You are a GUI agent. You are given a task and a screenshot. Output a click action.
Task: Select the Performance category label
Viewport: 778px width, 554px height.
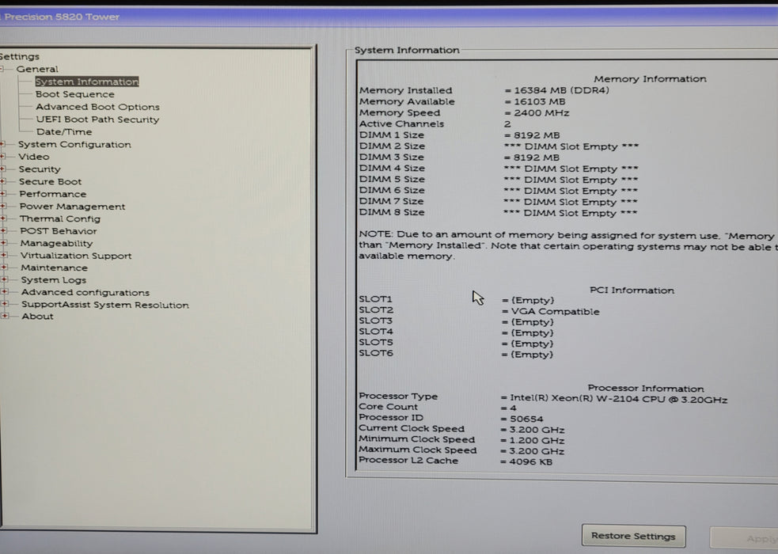point(52,194)
